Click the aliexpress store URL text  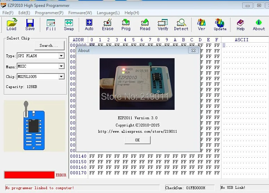137,132
